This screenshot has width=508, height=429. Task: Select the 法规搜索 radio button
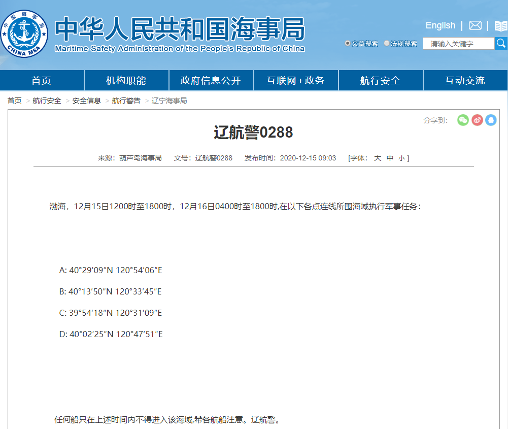click(x=386, y=43)
